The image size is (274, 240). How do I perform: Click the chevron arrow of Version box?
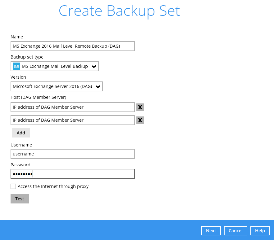pyautogui.click(x=98, y=87)
